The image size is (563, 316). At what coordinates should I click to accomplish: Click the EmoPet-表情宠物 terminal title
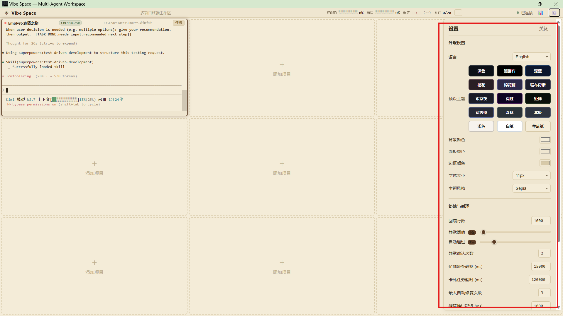(x=23, y=23)
